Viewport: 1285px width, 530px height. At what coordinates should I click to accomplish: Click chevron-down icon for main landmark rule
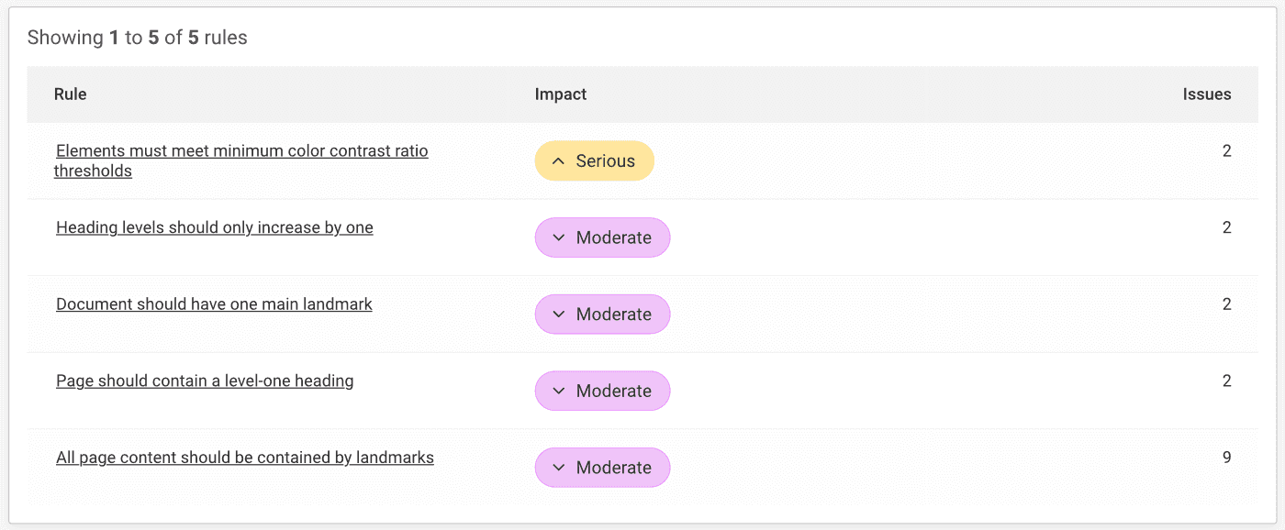click(558, 315)
